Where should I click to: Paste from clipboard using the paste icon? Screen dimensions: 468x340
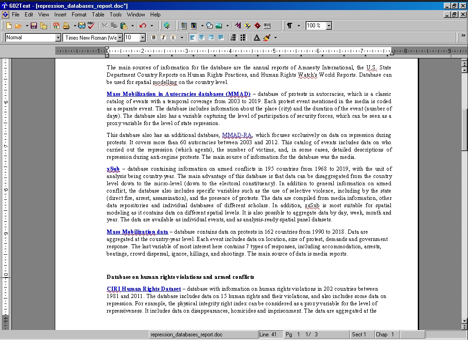tap(124, 26)
